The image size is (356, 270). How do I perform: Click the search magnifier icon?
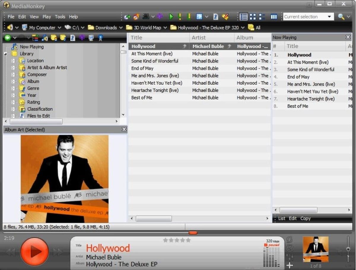(x=340, y=16)
